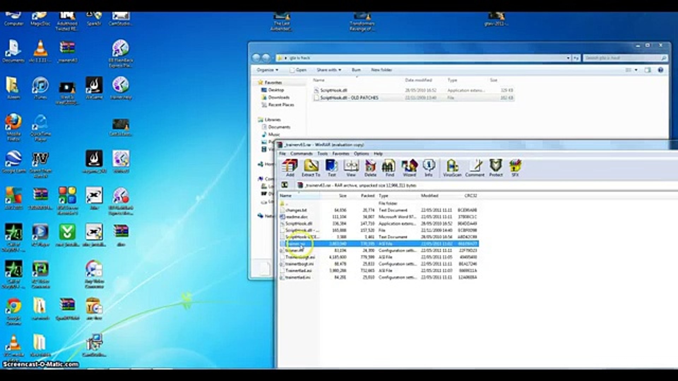
Task: Open the view options dropdown arrow in Explorer
Action: (x=636, y=70)
